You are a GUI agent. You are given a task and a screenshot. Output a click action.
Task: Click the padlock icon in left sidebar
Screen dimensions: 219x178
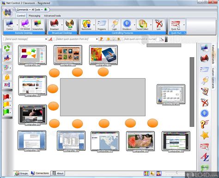[x=7, y=77]
